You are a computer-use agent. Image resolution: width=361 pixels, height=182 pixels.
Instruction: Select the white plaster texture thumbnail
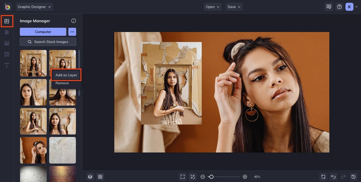pos(33,174)
